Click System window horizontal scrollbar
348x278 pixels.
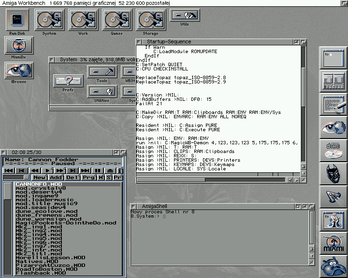point(92,108)
